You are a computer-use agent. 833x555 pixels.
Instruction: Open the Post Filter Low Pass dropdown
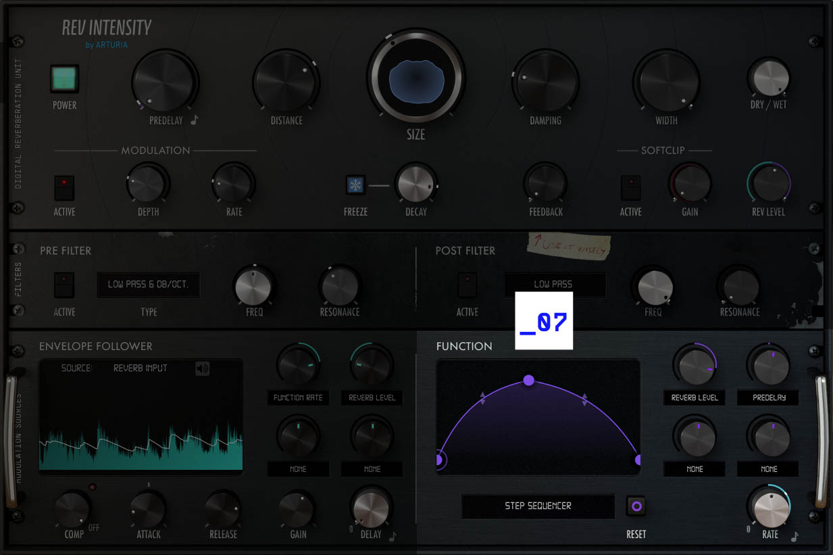(x=554, y=284)
